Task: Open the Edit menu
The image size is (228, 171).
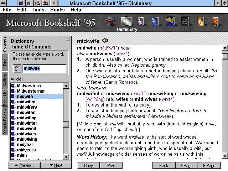Action: pos(21,10)
